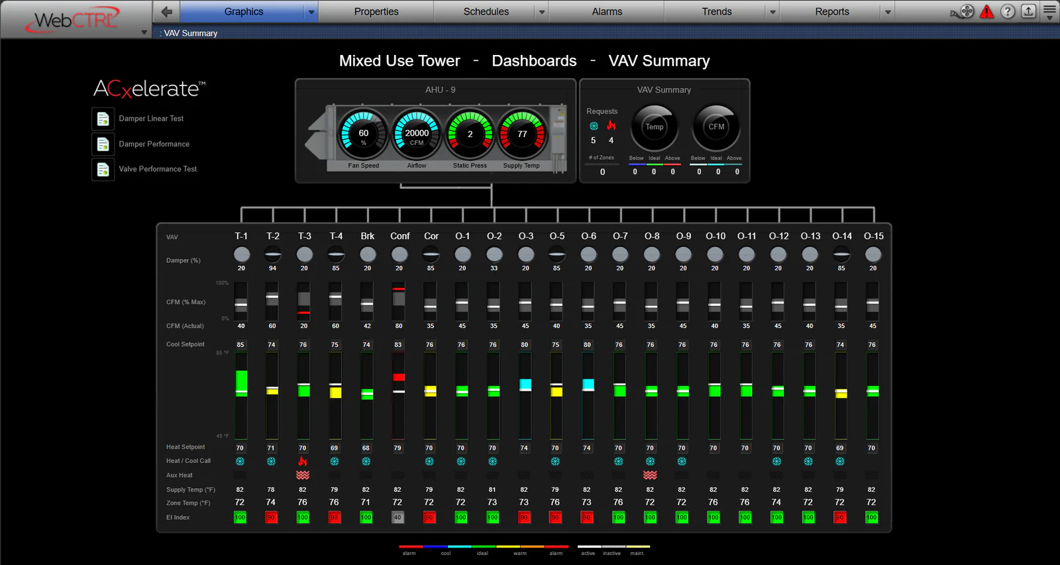This screenshot has height=565, width=1060.
Task: Click the CFM dial in VAV Summary
Action: point(716,127)
